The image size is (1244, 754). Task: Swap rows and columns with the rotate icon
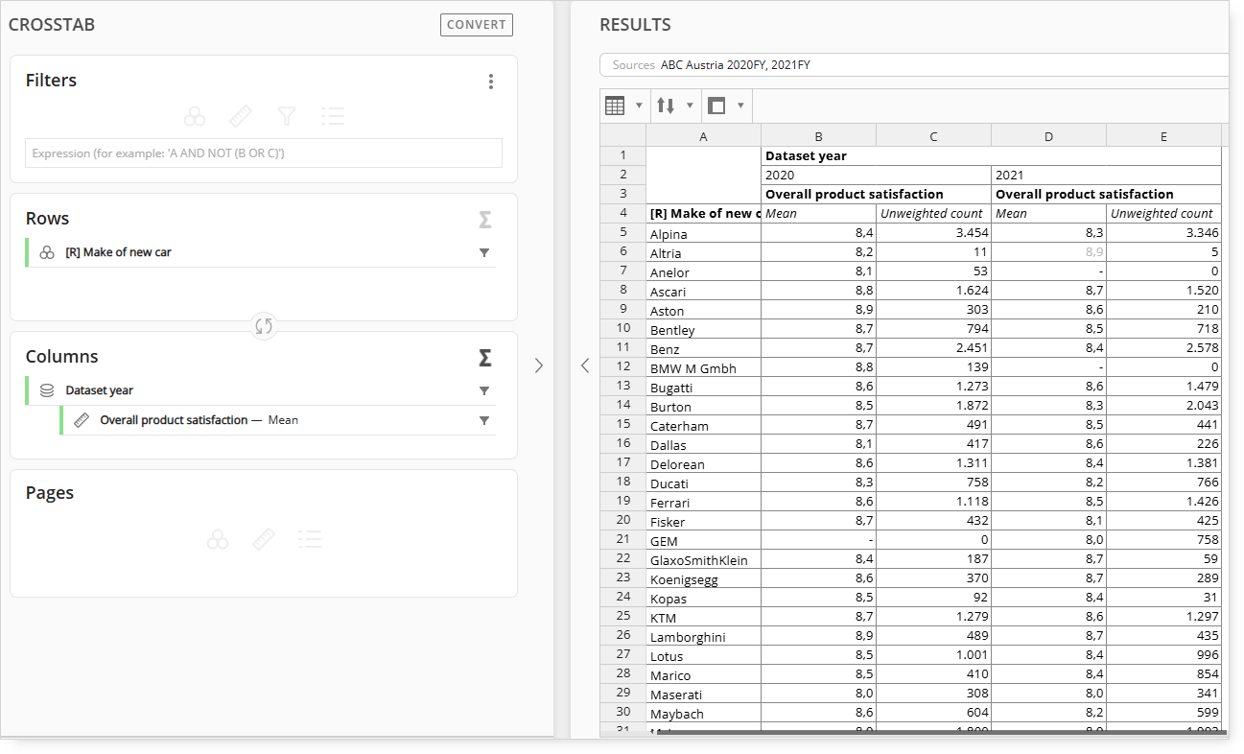[x=264, y=326]
